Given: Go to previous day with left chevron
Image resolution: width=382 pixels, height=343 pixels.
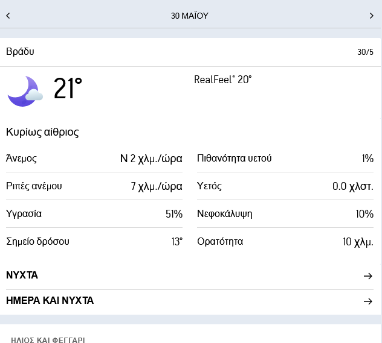Looking at the screenshot, I should [x=8, y=16].
